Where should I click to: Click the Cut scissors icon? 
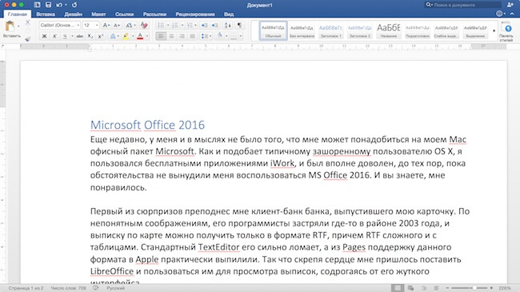(27, 22)
